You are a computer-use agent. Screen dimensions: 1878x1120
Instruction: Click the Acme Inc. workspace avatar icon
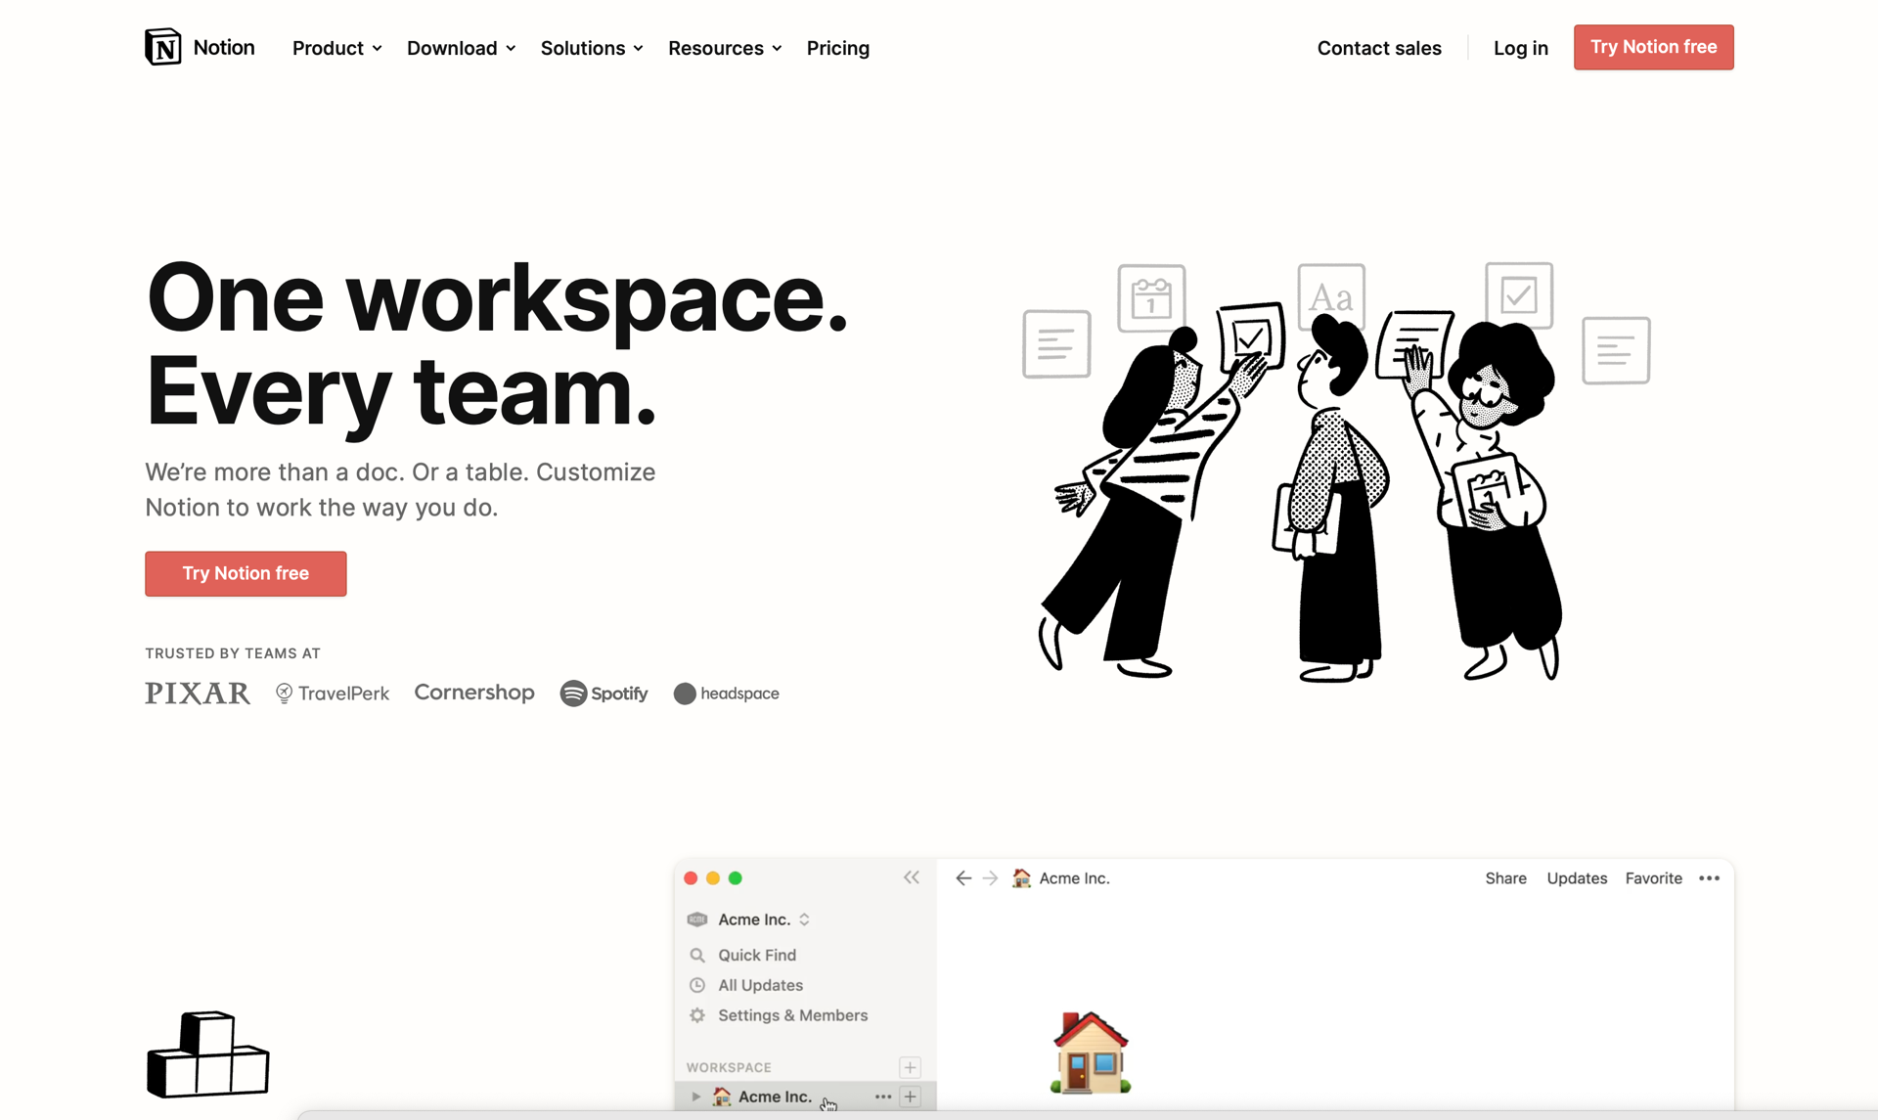pyautogui.click(x=697, y=919)
